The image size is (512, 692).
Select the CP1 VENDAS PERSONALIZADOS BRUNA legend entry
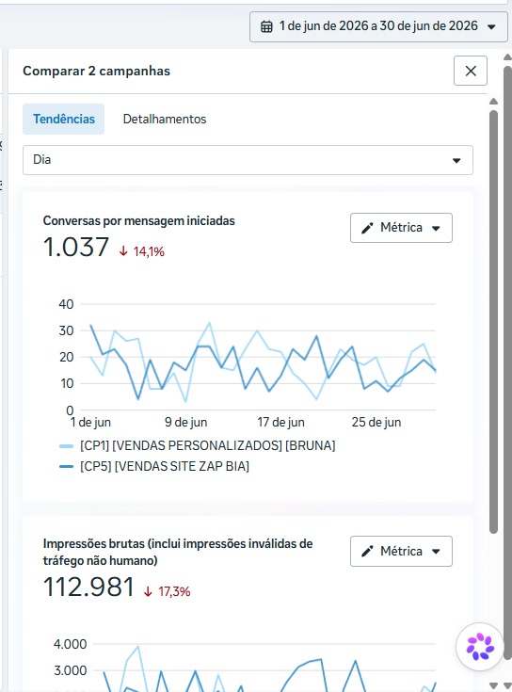click(x=208, y=445)
